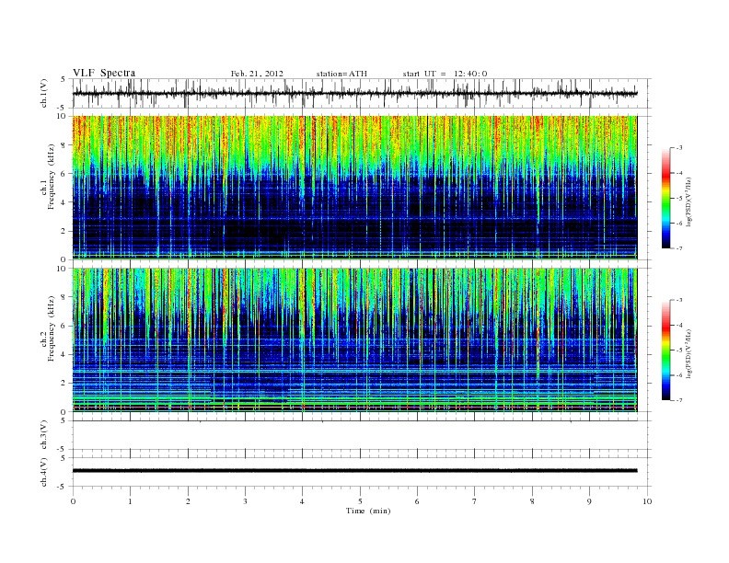This screenshot has width=729, height=563.
Task: Click the ch.2 spectrogram color scale bar
Action: [x=665, y=350]
